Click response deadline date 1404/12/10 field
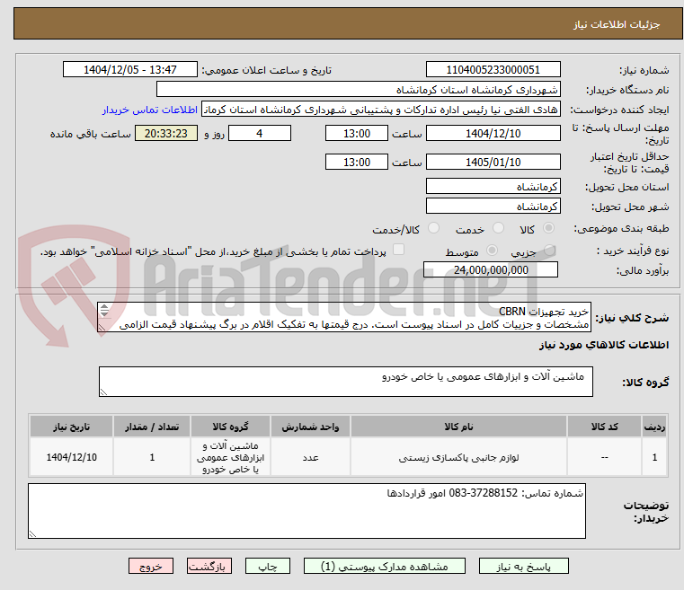This screenshot has height=590, width=684. pyautogui.click(x=493, y=133)
